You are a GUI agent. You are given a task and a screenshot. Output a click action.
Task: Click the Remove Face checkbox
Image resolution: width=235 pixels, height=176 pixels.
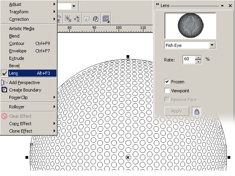[167, 99]
